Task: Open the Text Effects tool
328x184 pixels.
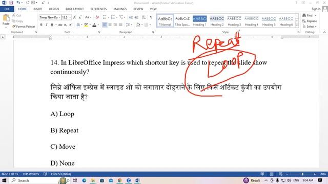Action: pos(78,25)
